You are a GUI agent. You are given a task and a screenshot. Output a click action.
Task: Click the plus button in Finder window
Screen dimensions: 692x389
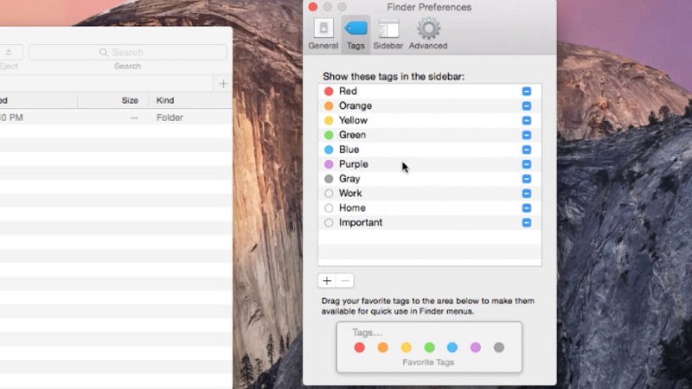[223, 84]
